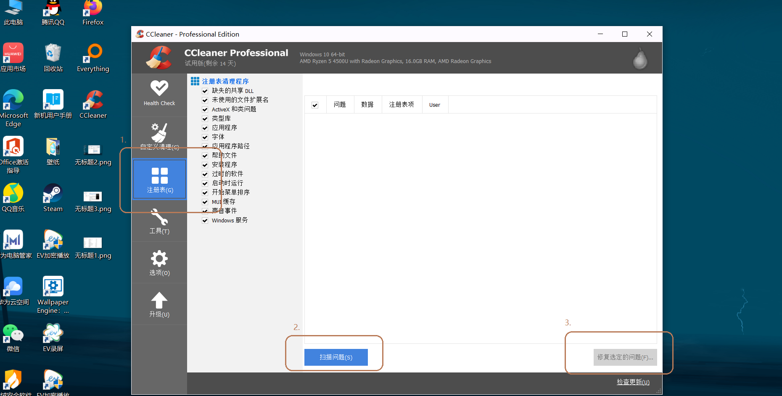The image size is (782, 396).
Task: Click 修复选定的问题(F) button
Action: (625, 357)
